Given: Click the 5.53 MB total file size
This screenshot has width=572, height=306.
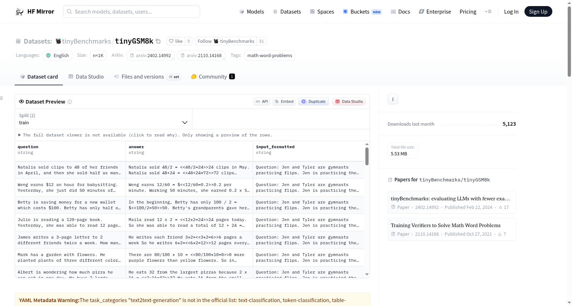Looking at the screenshot, I should (x=399, y=154).
